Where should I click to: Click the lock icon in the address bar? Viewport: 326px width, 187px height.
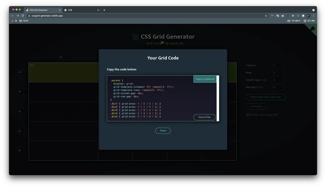pos(29,16)
